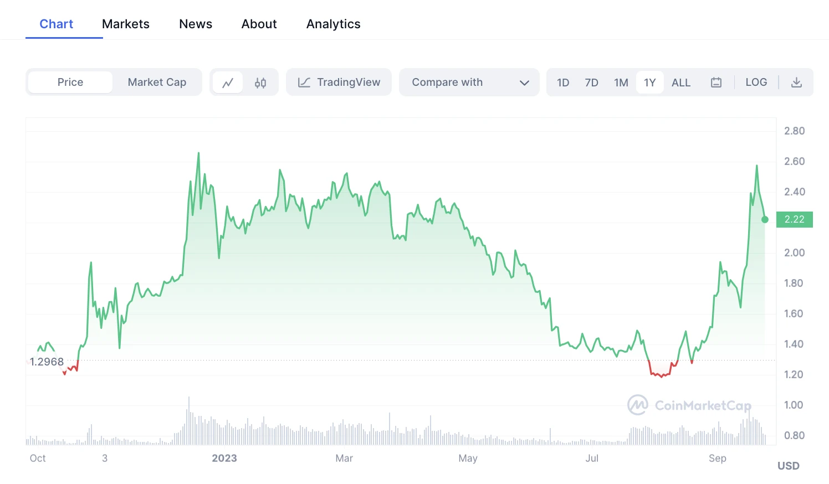The height and width of the screenshot is (484, 829).
Task: Go to the News tab
Action: click(196, 24)
